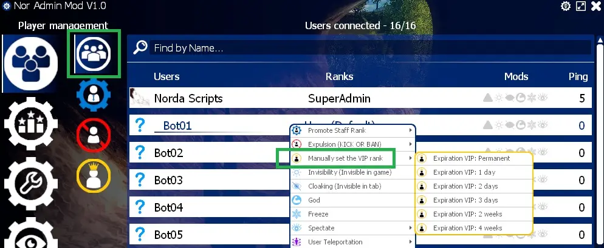
Task: Click the snowflake freeze icon in Bot01 row
Action: pyautogui.click(x=532, y=125)
